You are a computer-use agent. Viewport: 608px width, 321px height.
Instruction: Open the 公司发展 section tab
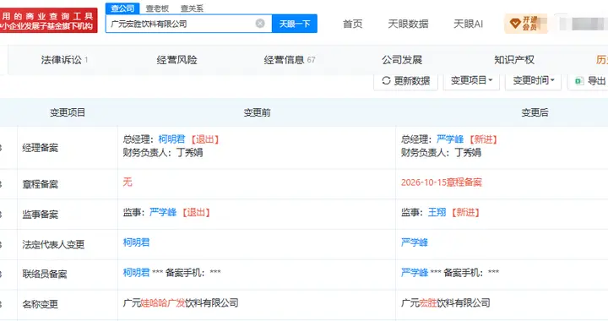402,60
